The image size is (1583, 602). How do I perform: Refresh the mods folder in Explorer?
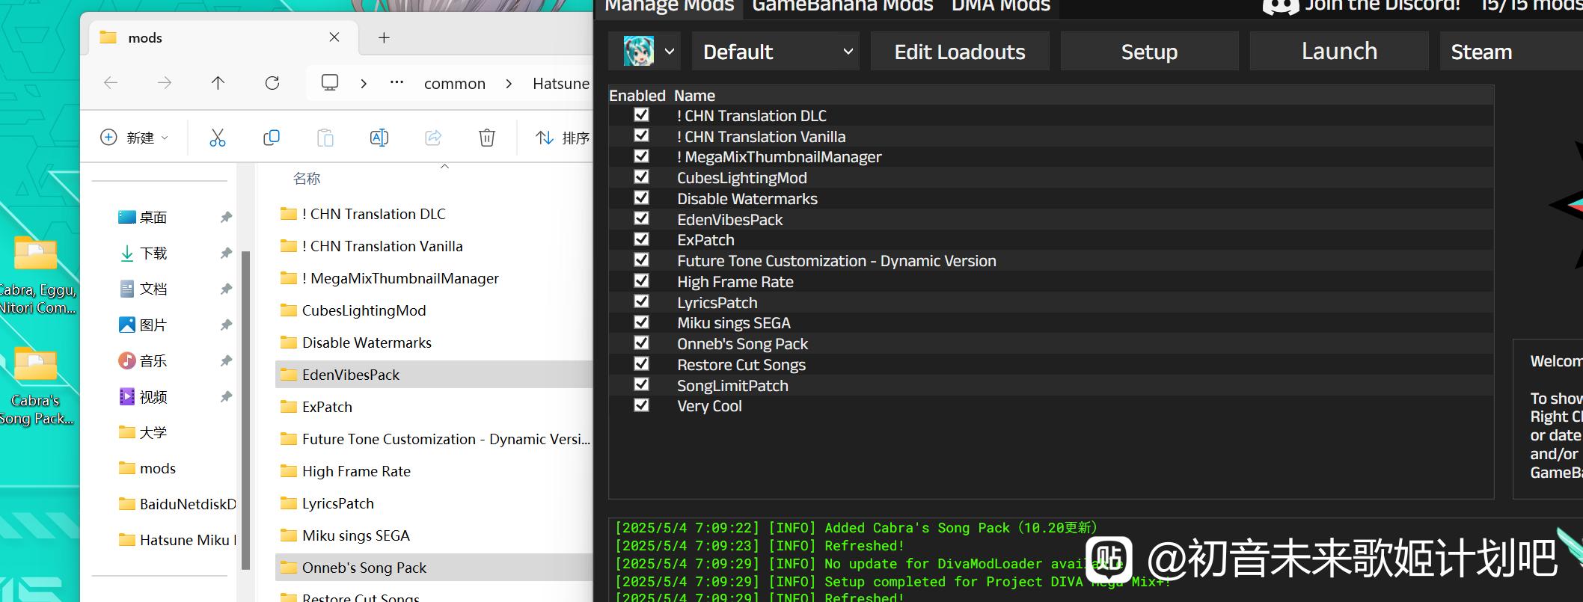tap(272, 83)
